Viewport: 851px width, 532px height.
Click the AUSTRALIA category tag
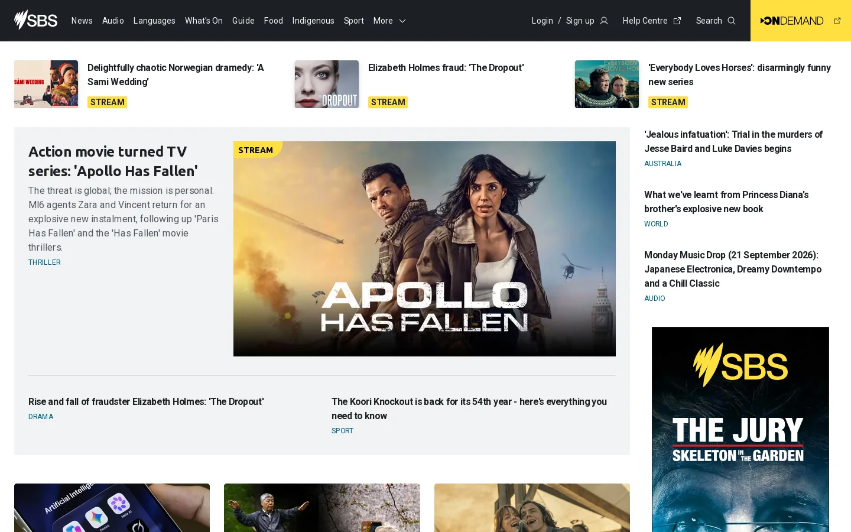tap(662, 164)
